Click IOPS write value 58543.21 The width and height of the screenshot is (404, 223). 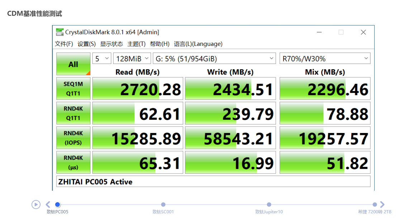pos(230,138)
